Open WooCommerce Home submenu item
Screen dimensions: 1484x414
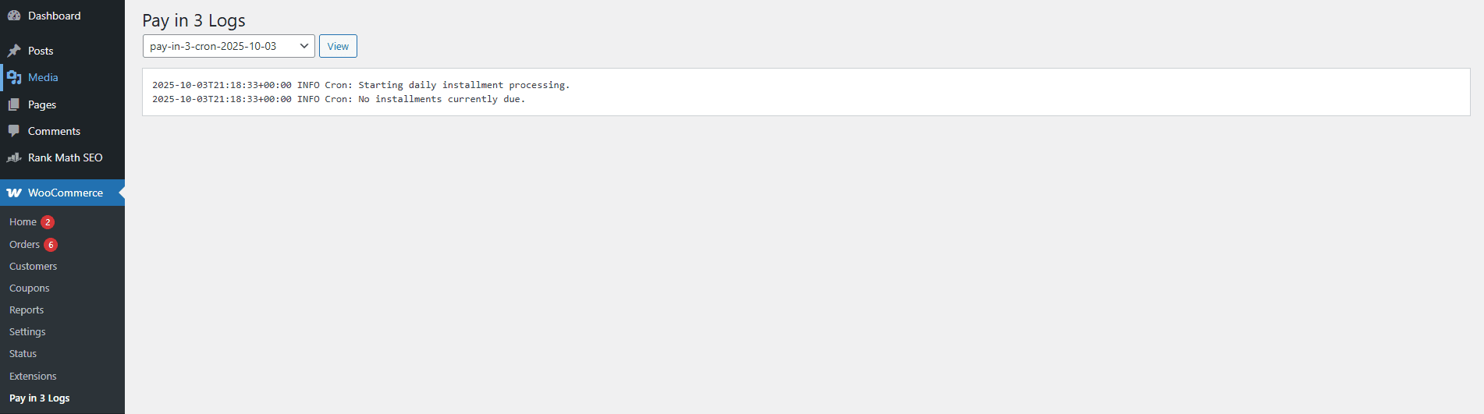pos(23,222)
